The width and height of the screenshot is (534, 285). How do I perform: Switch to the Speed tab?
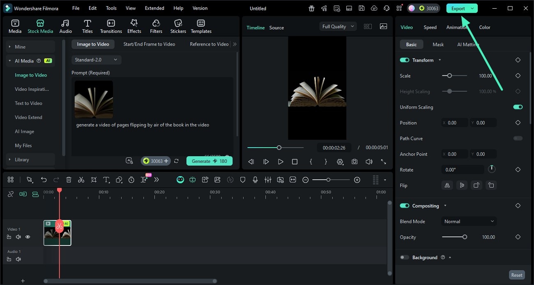430,27
